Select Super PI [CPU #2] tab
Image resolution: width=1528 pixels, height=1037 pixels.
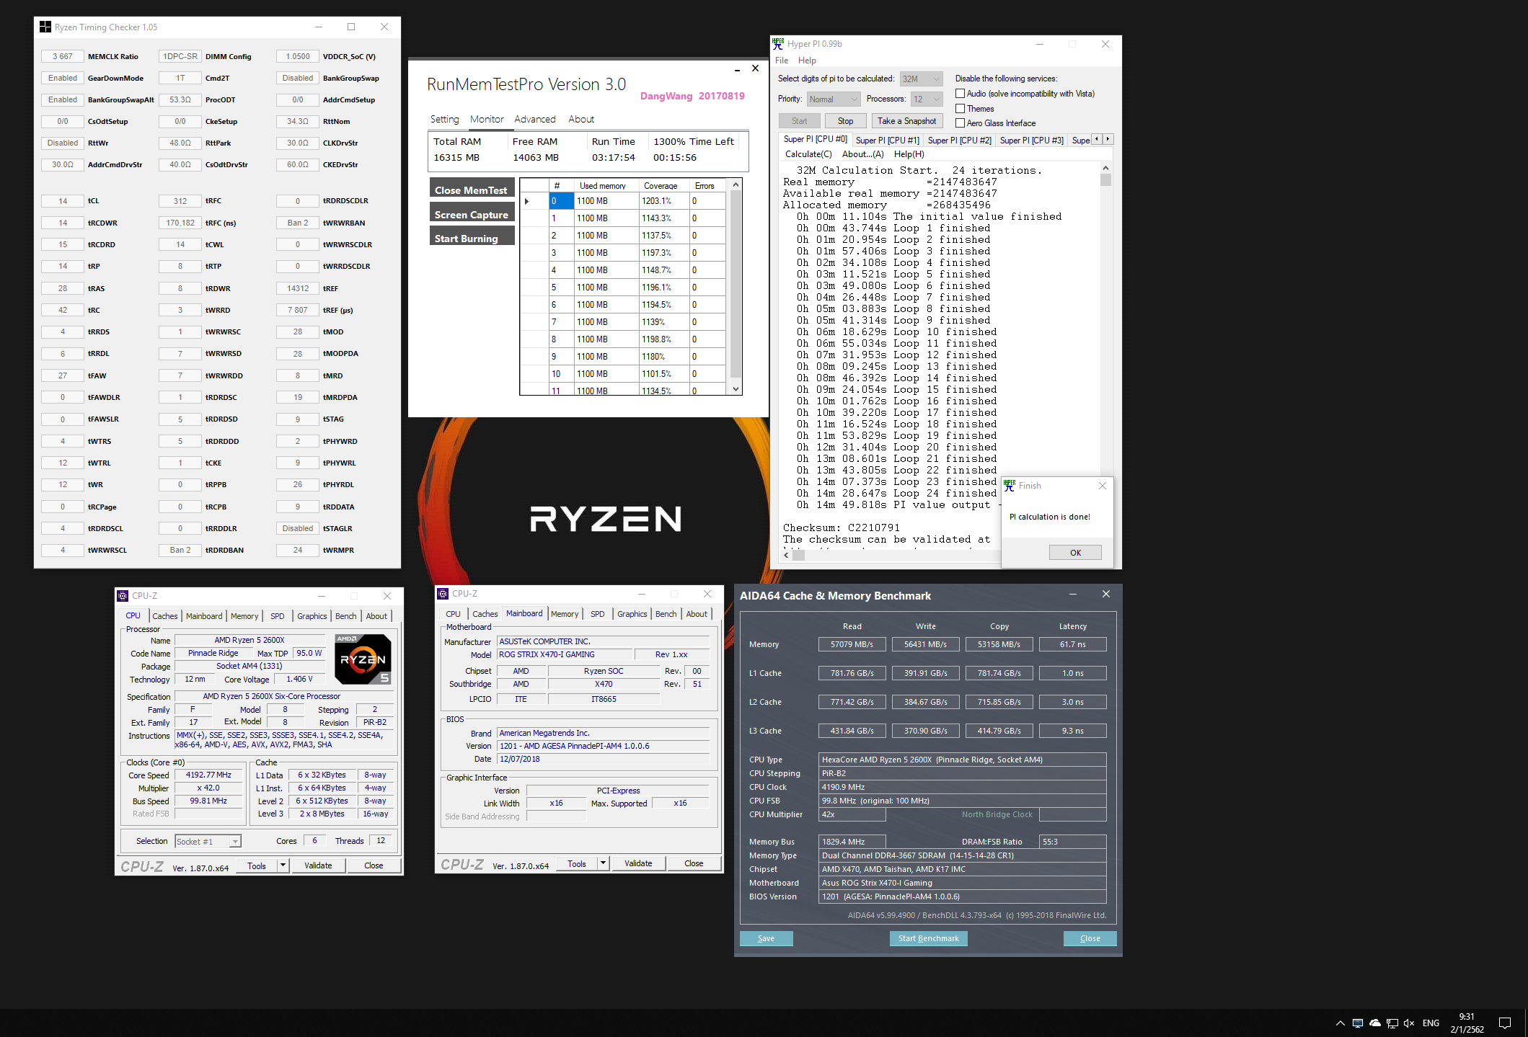coord(959,141)
